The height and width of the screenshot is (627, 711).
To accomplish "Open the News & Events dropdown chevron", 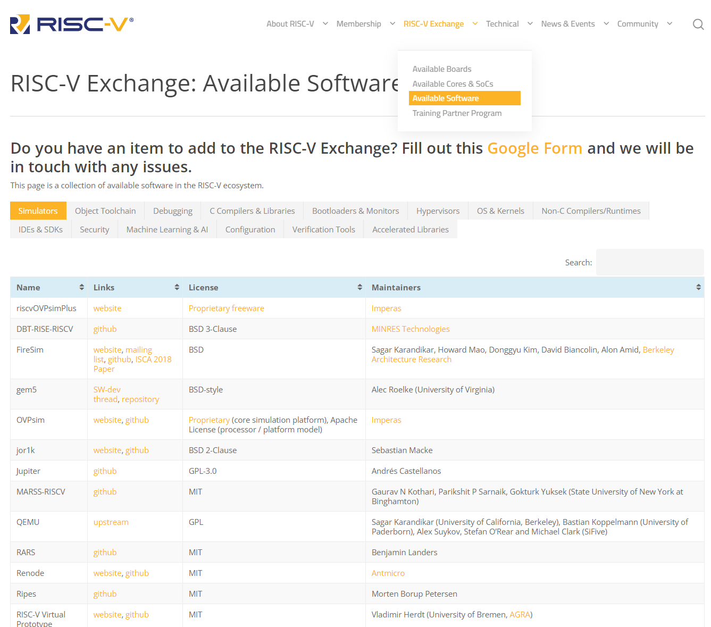I will pos(606,24).
